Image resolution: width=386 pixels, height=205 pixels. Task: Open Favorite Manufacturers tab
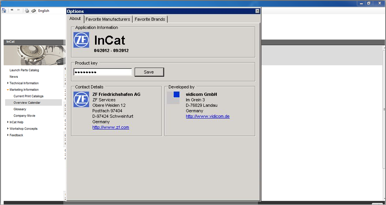108,19
